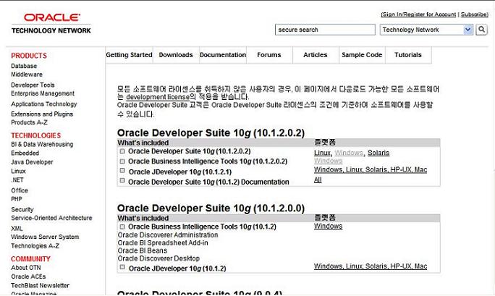Click the Oracle Technology Network logo
Viewport: 495px width, 296px height.
51,23
